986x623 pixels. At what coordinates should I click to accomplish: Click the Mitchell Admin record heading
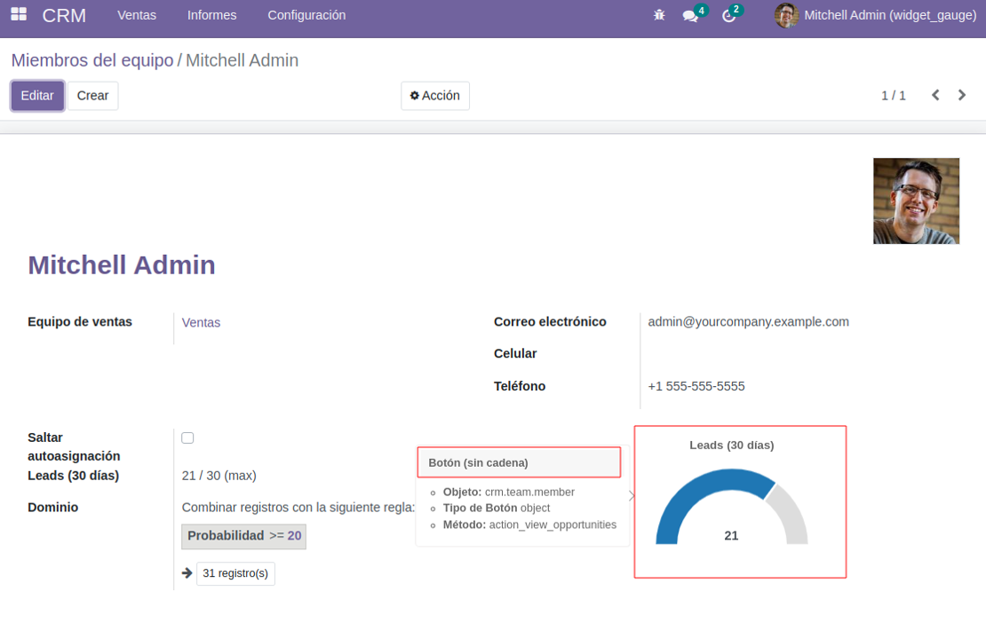(x=122, y=265)
